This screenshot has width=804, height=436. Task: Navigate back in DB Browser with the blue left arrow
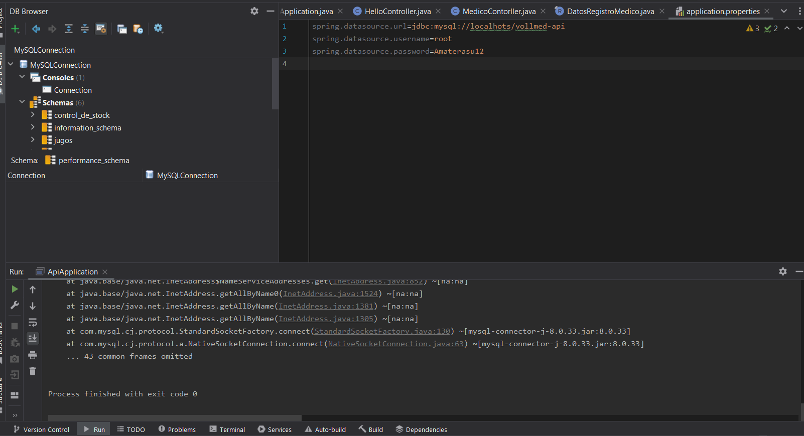pyautogui.click(x=36, y=29)
